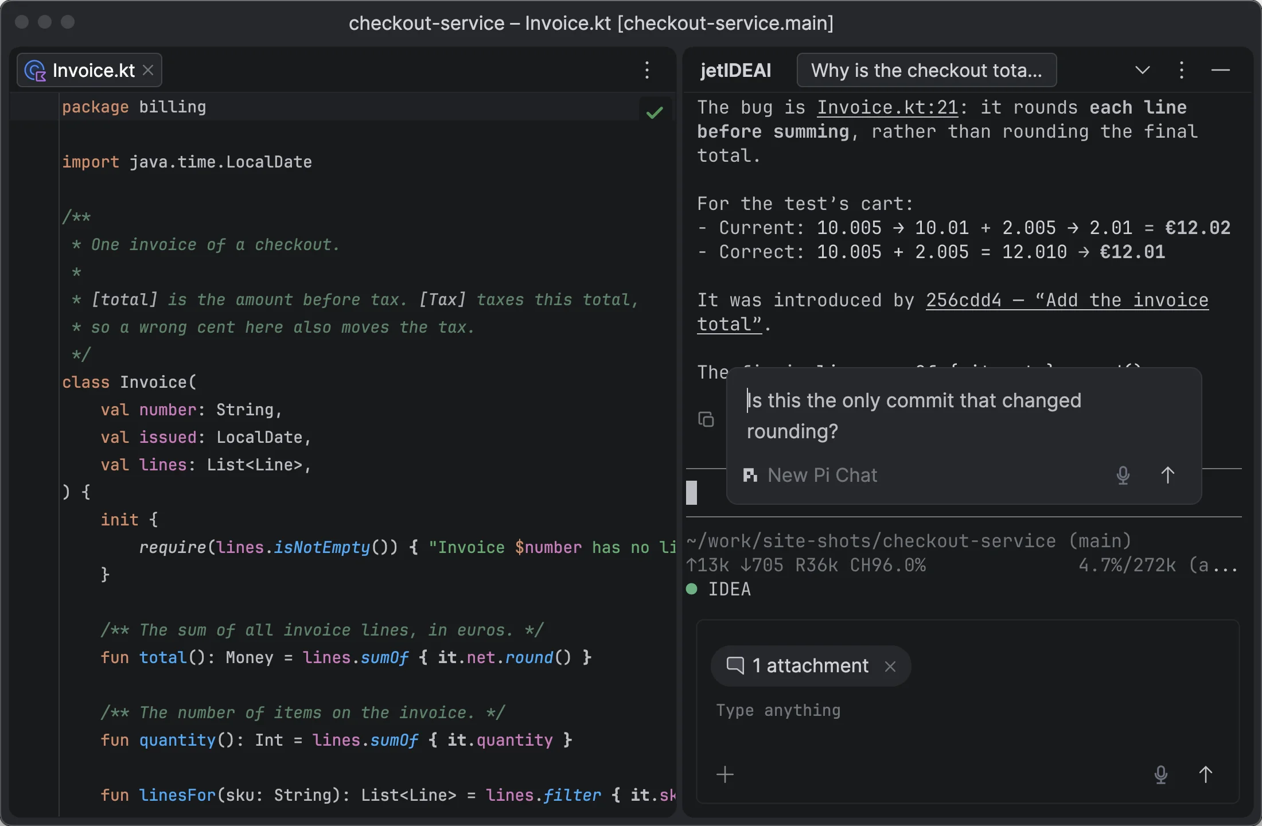Viewport: 1262px width, 826px height.
Task: Click the 4.7%/272k context usage text
Action: pyautogui.click(x=1127, y=566)
